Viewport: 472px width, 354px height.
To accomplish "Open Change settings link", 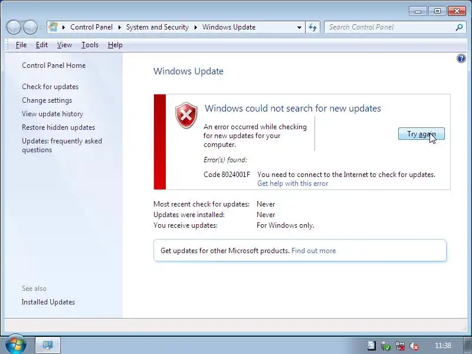I will coord(47,100).
